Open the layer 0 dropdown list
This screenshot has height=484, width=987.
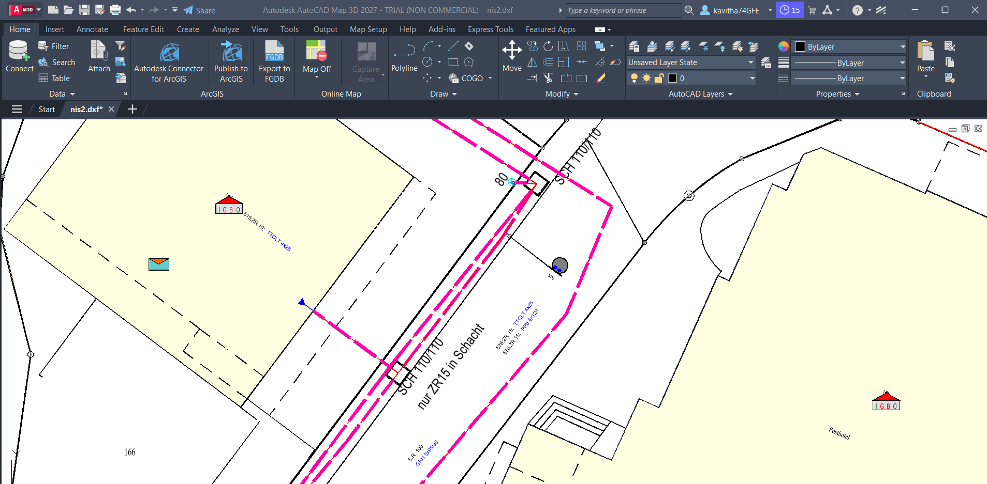(691, 78)
